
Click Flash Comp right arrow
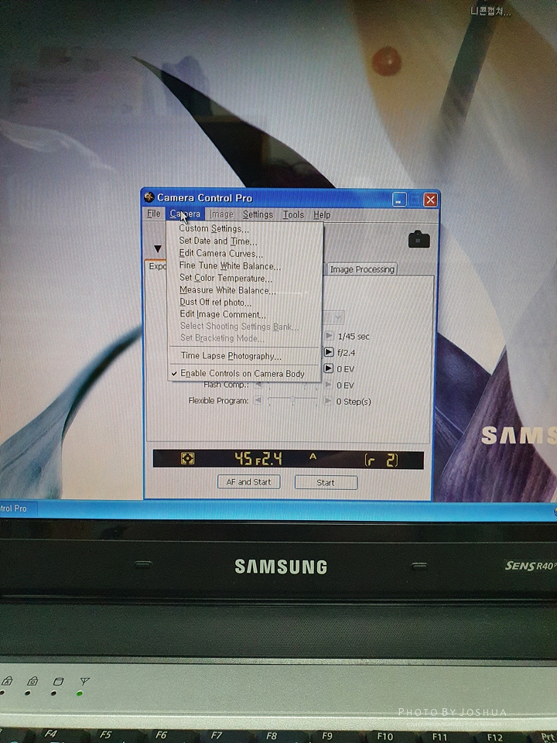pos(328,385)
